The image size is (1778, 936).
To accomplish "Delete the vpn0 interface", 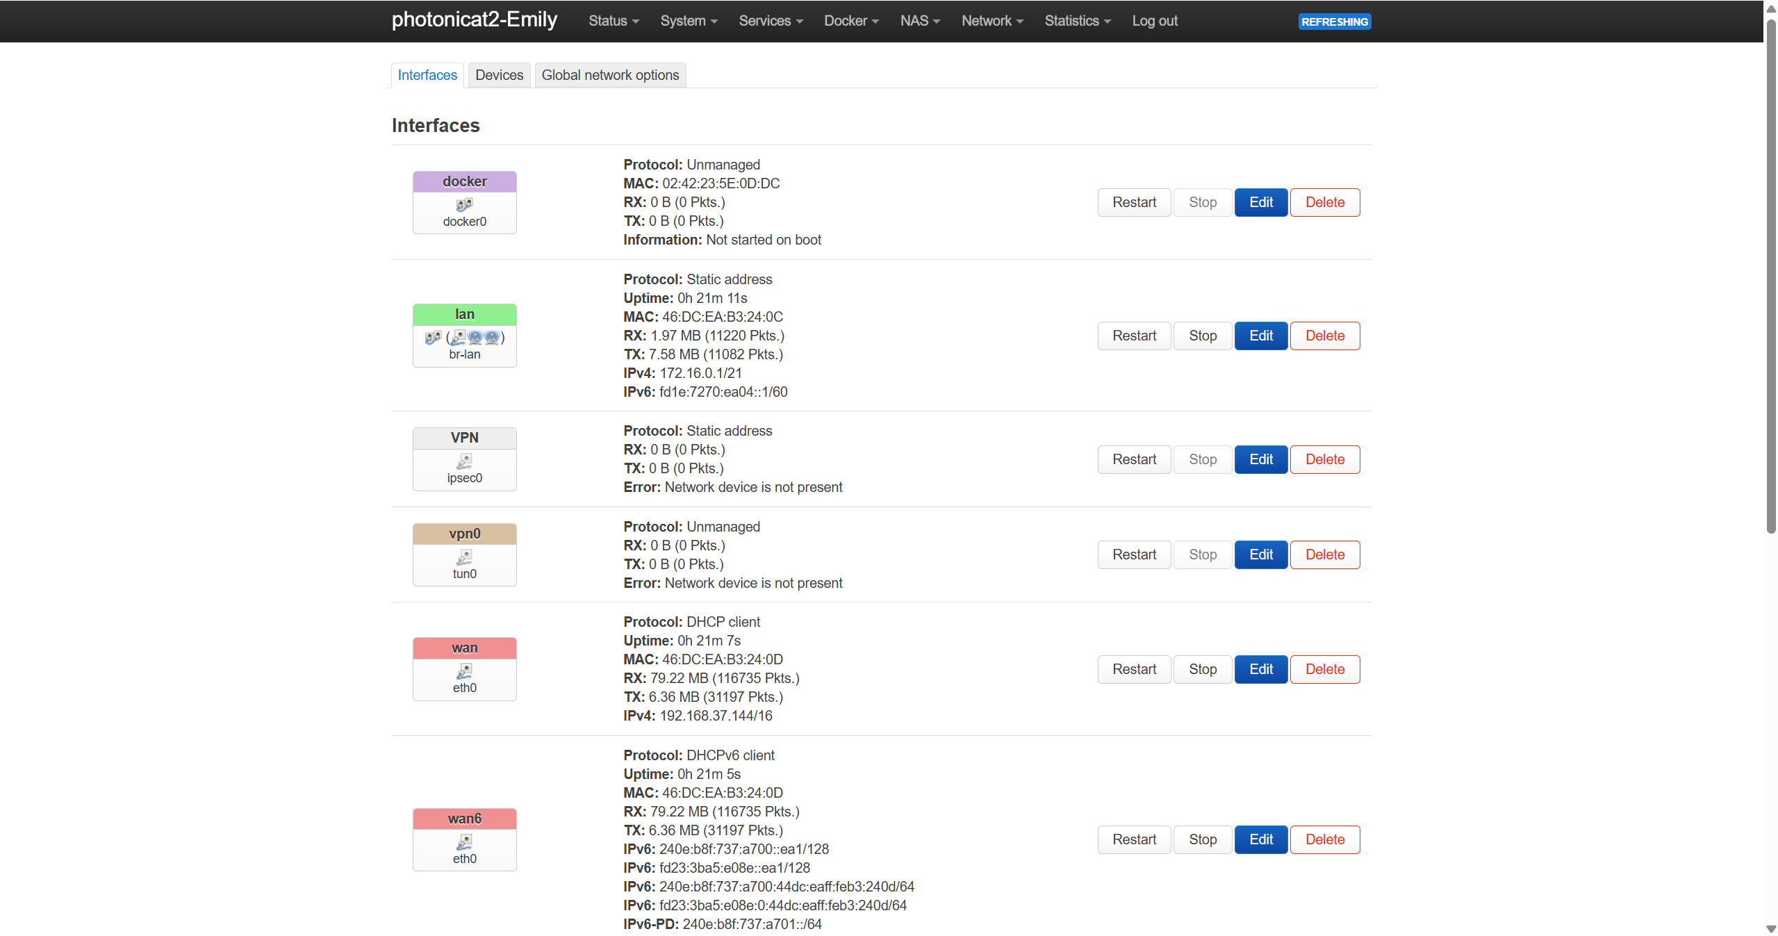I will coord(1324,555).
